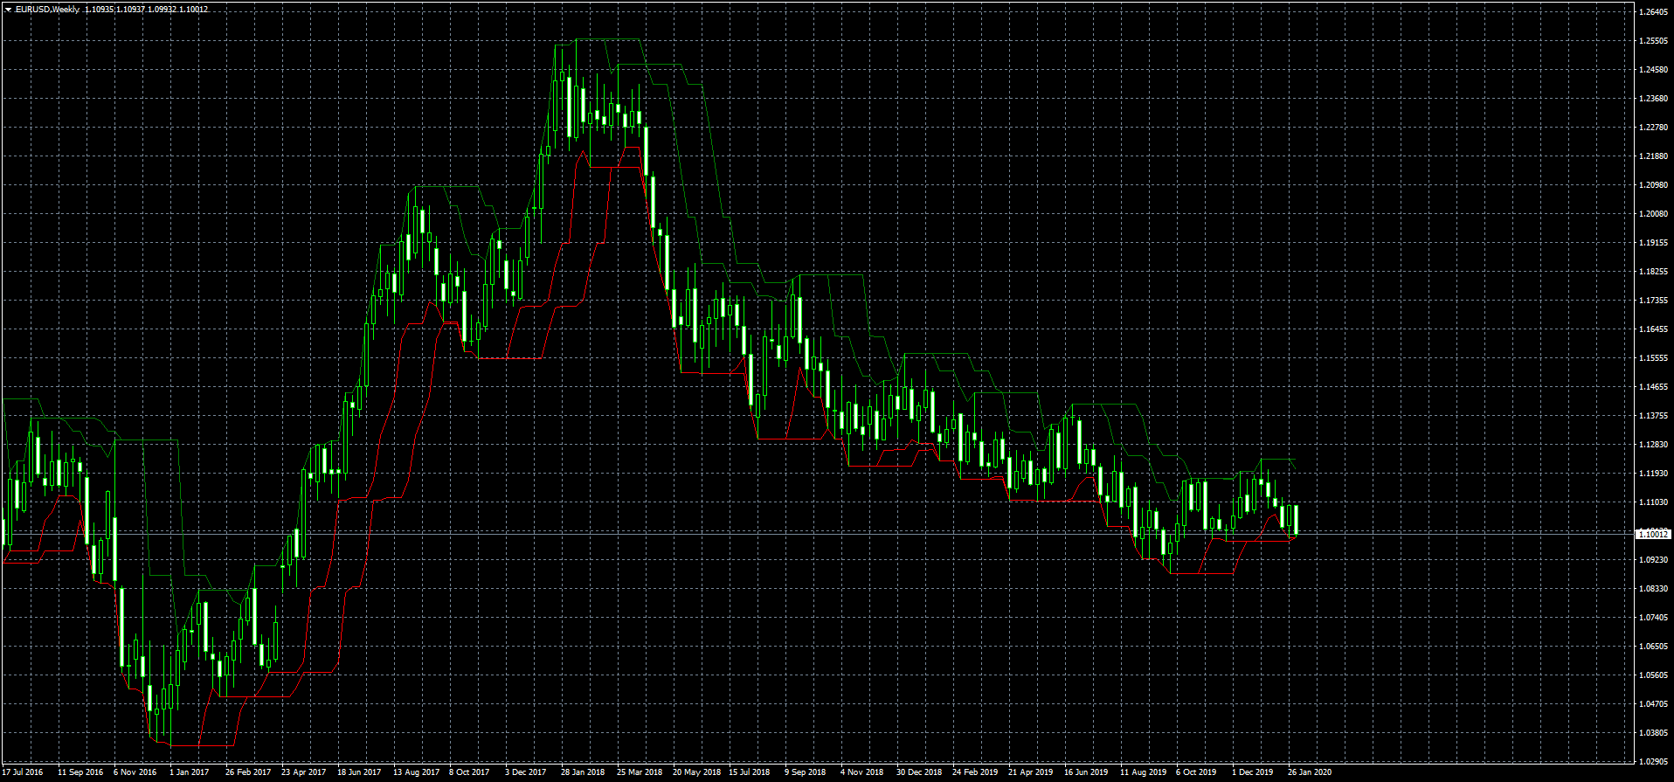Click the 24 Feb 2019 date label

[x=975, y=772]
